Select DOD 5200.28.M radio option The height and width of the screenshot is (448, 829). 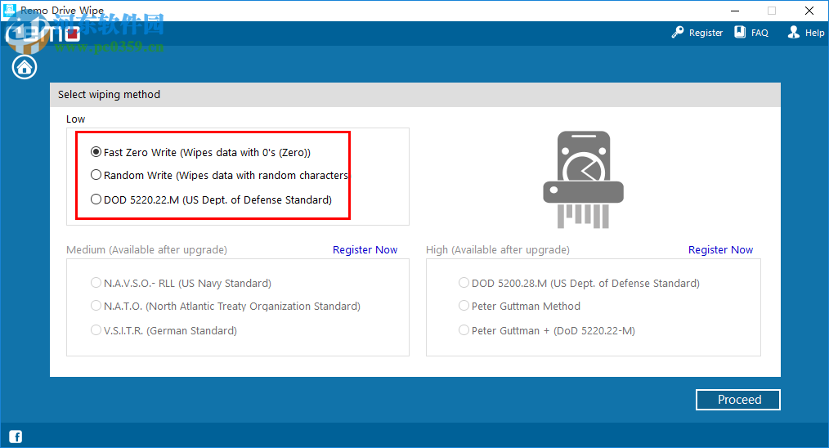(464, 283)
